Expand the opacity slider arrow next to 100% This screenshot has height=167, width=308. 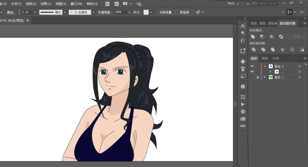129,12
